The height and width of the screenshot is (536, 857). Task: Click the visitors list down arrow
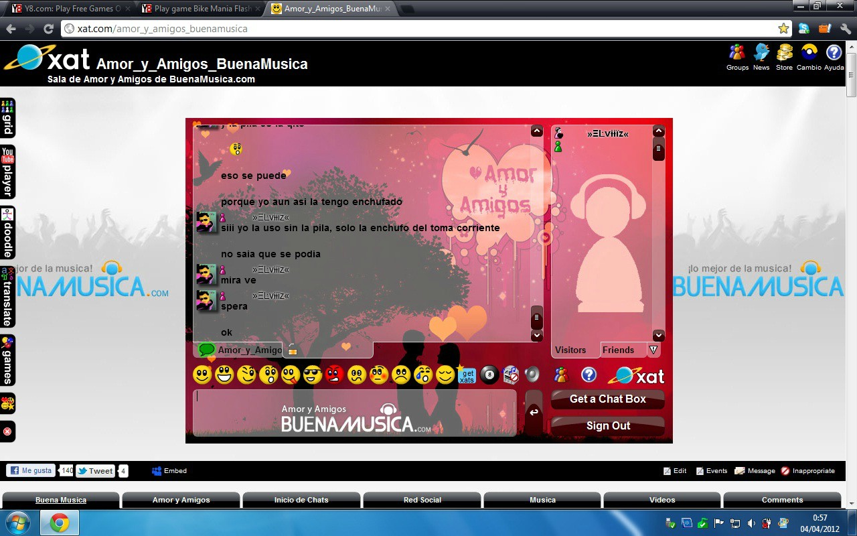pos(659,335)
